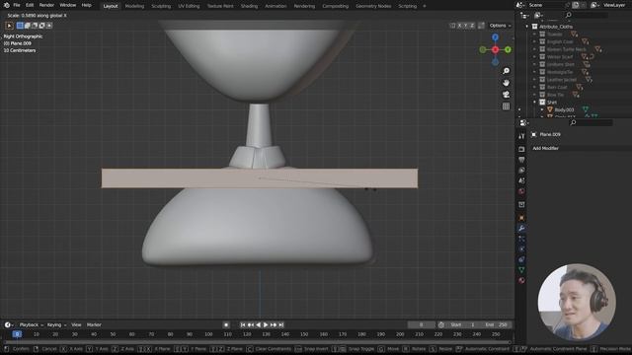This screenshot has height=355, width=632.
Task: Switch to the Sculpting workspace tab
Action: [x=161, y=6]
